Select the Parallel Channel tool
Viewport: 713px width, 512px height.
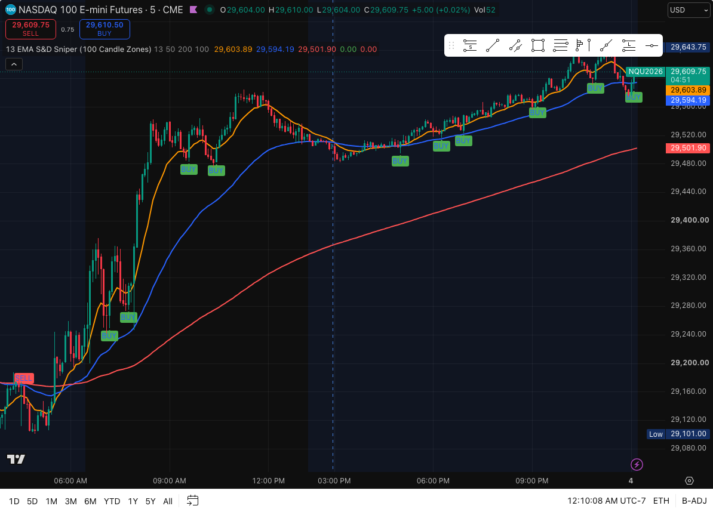tap(515, 45)
